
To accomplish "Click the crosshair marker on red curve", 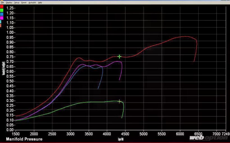I will pos(119,57).
